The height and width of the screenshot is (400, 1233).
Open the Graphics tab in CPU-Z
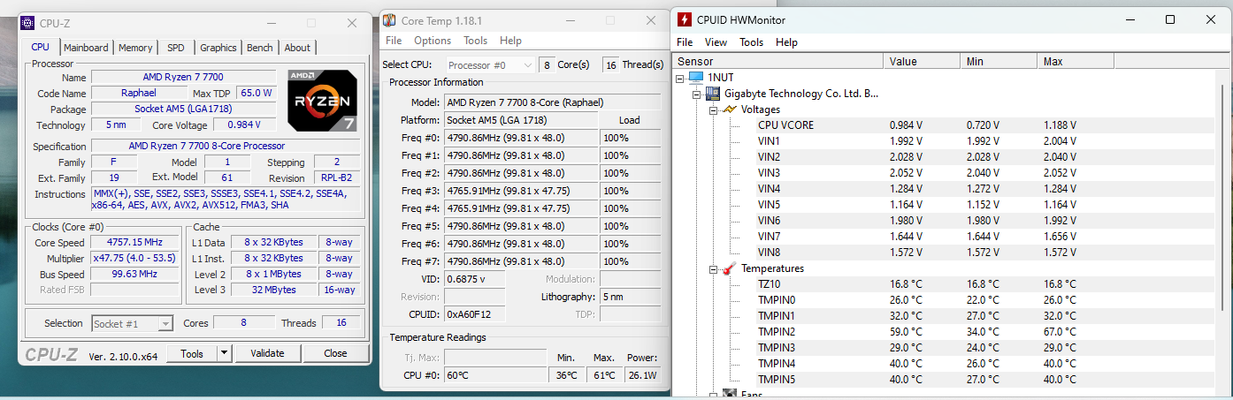[218, 48]
